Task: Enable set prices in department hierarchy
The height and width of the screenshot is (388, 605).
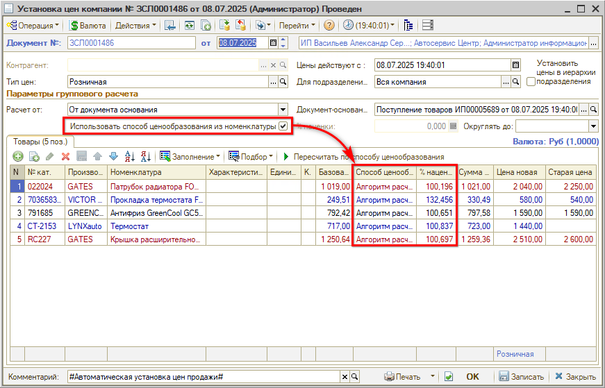Action: (x=531, y=82)
